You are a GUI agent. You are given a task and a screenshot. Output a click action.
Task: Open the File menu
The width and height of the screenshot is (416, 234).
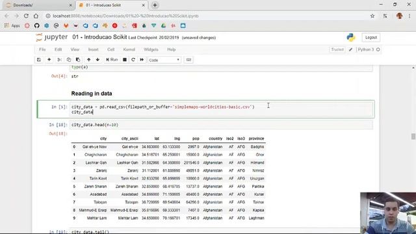pyautogui.click(x=42, y=49)
